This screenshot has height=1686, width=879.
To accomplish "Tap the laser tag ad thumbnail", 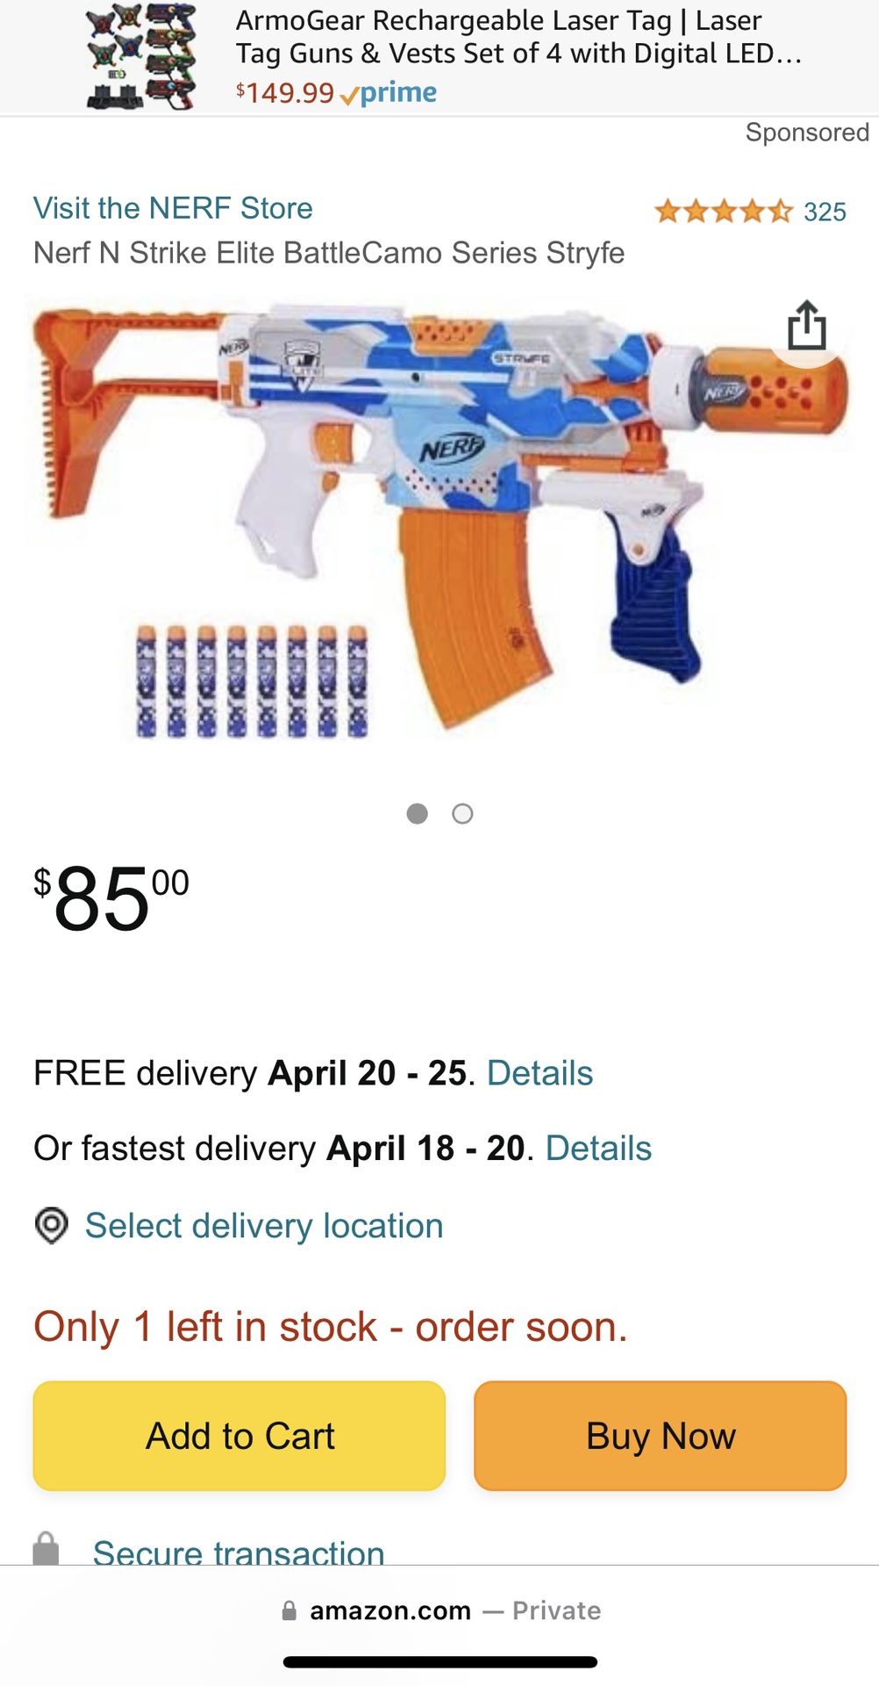I will point(142,57).
